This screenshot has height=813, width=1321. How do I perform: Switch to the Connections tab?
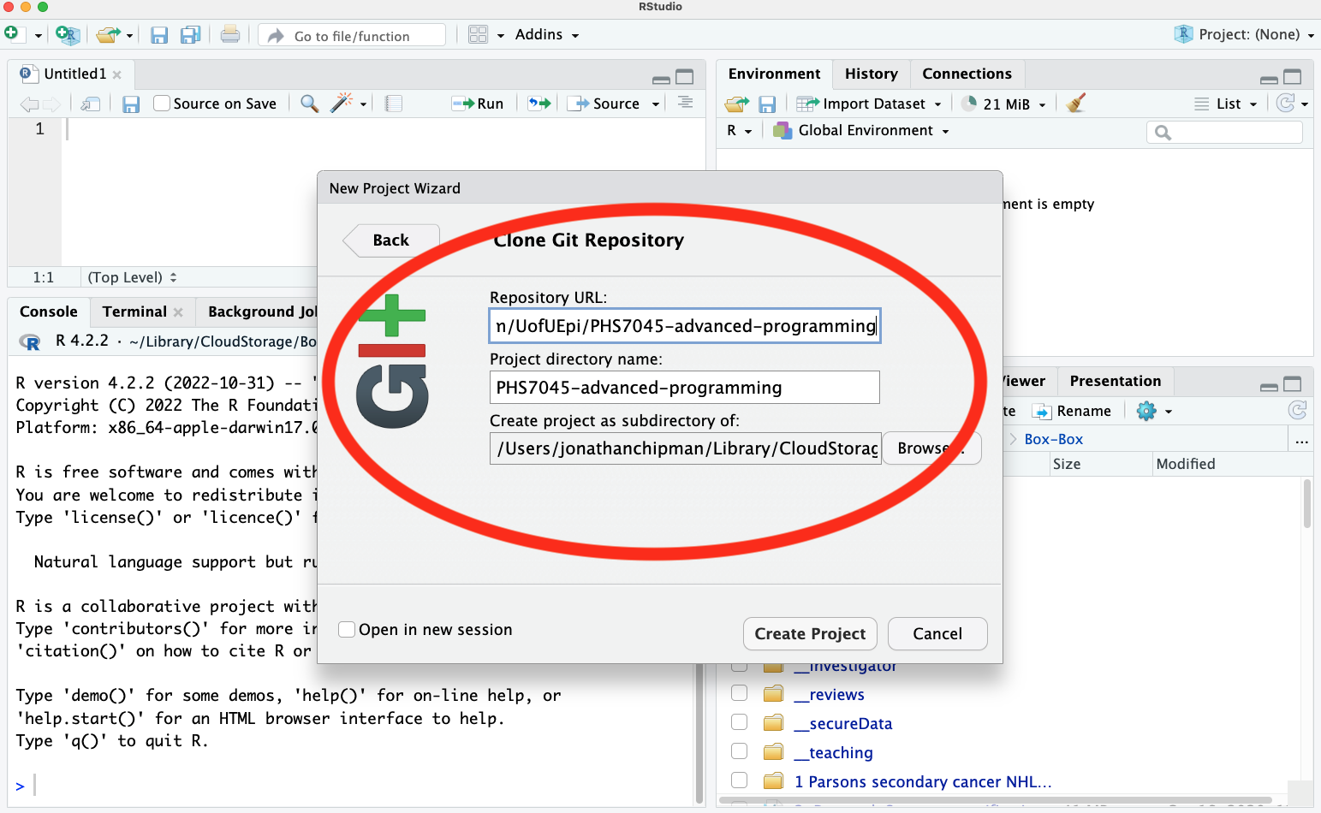click(x=967, y=74)
